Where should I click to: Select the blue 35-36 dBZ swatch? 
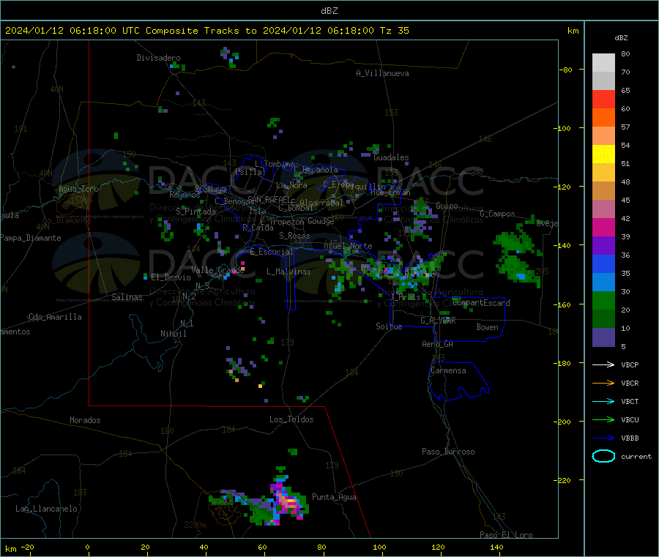click(x=603, y=263)
